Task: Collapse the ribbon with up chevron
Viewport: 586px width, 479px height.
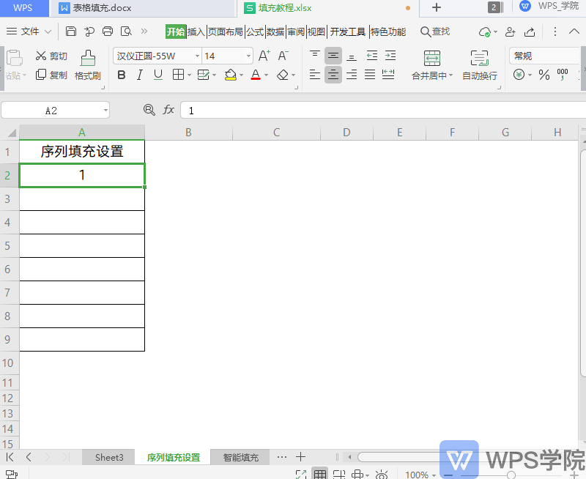Action: click(574, 31)
